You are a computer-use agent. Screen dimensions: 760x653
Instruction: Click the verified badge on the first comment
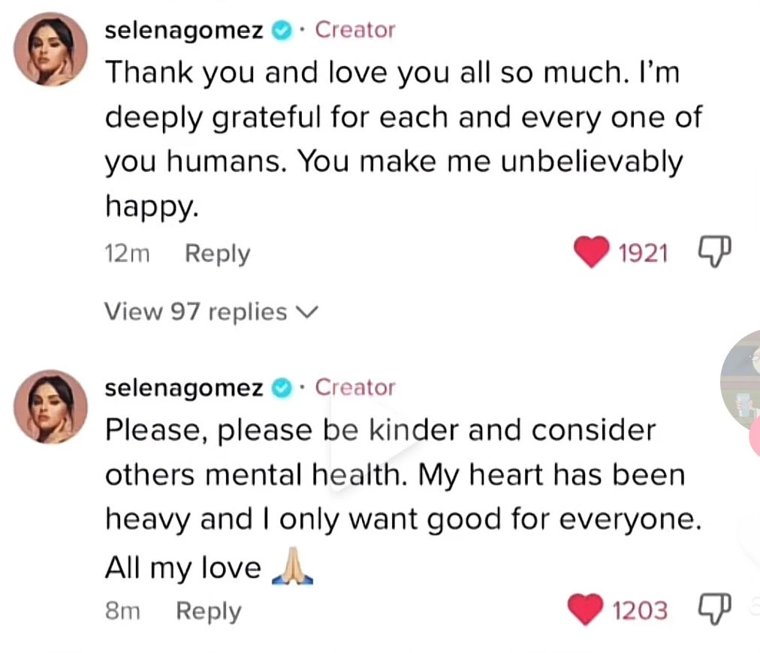point(282,31)
